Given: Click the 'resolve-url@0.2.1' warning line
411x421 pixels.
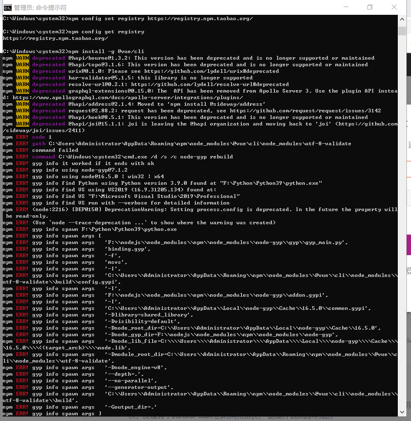Looking at the screenshot, I should pos(146,84).
